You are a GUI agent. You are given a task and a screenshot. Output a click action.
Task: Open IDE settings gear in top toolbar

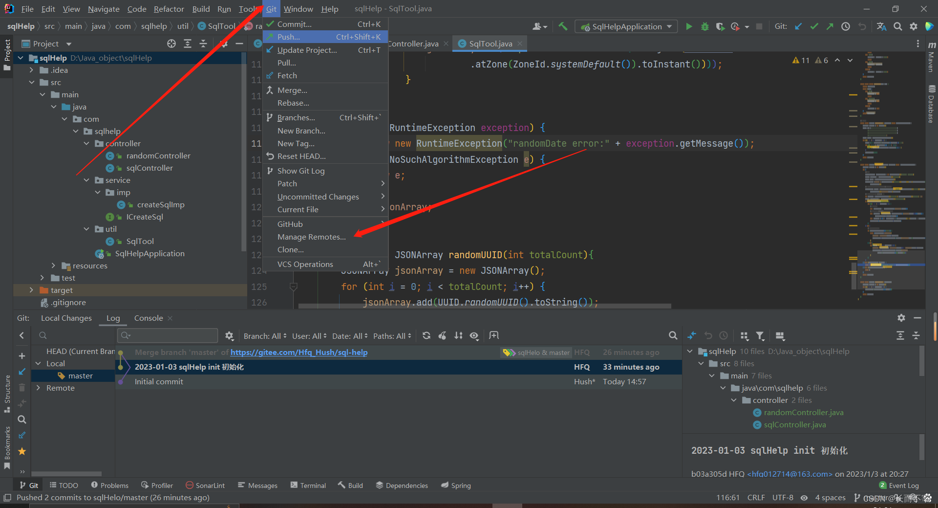914,26
